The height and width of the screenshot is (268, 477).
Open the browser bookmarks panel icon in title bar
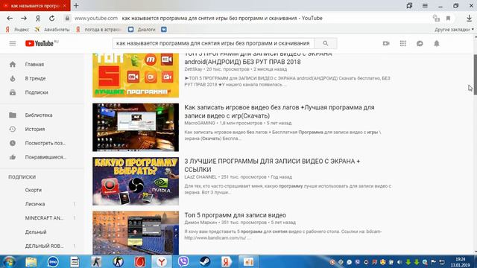(x=409, y=5)
